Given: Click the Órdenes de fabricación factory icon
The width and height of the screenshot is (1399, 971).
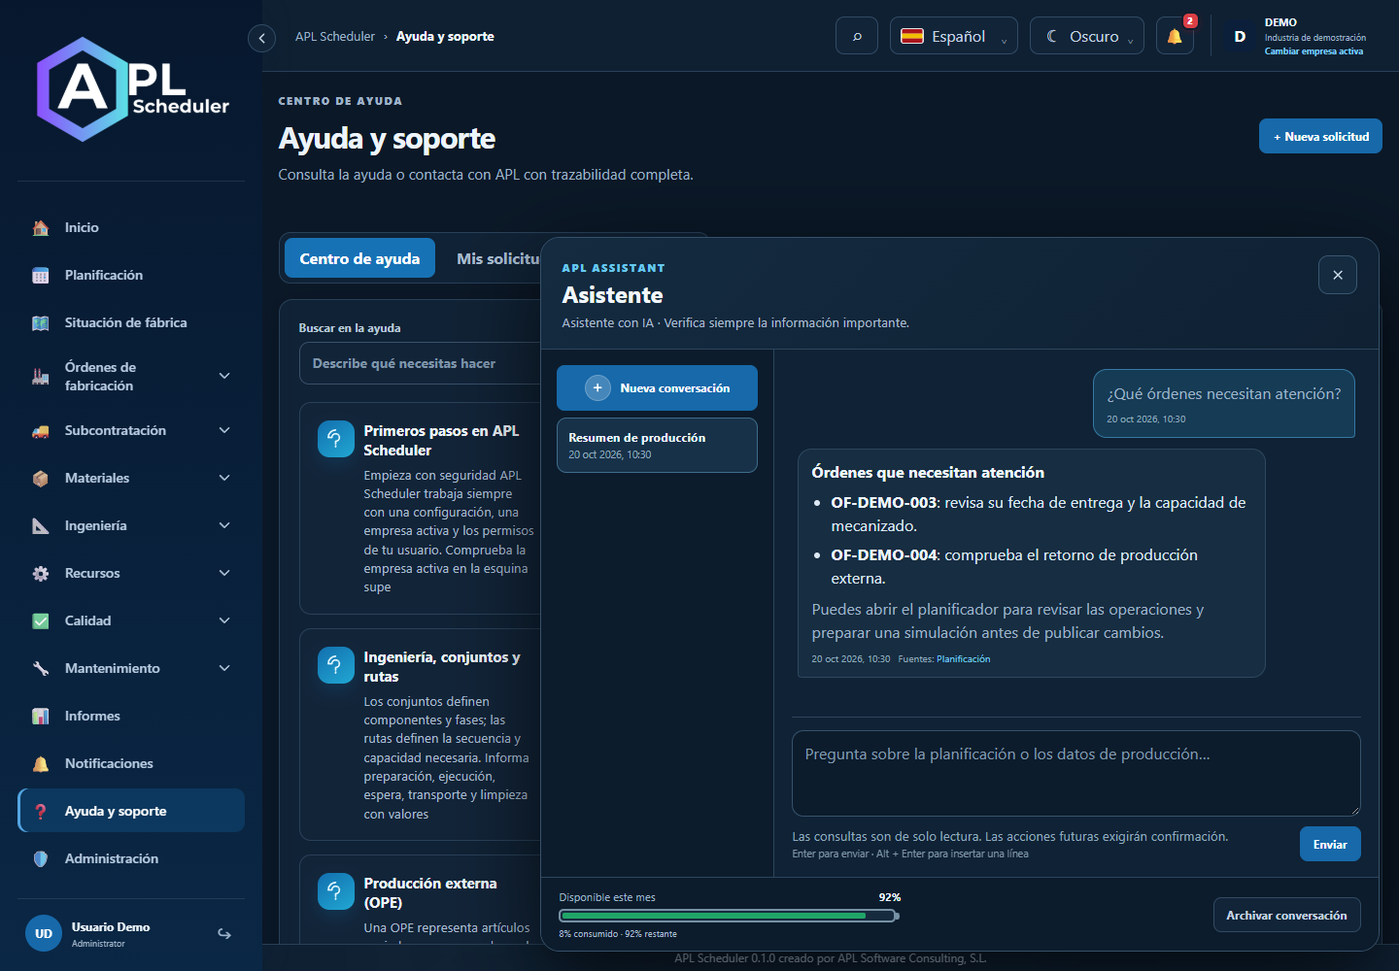Looking at the screenshot, I should point(41,376).
